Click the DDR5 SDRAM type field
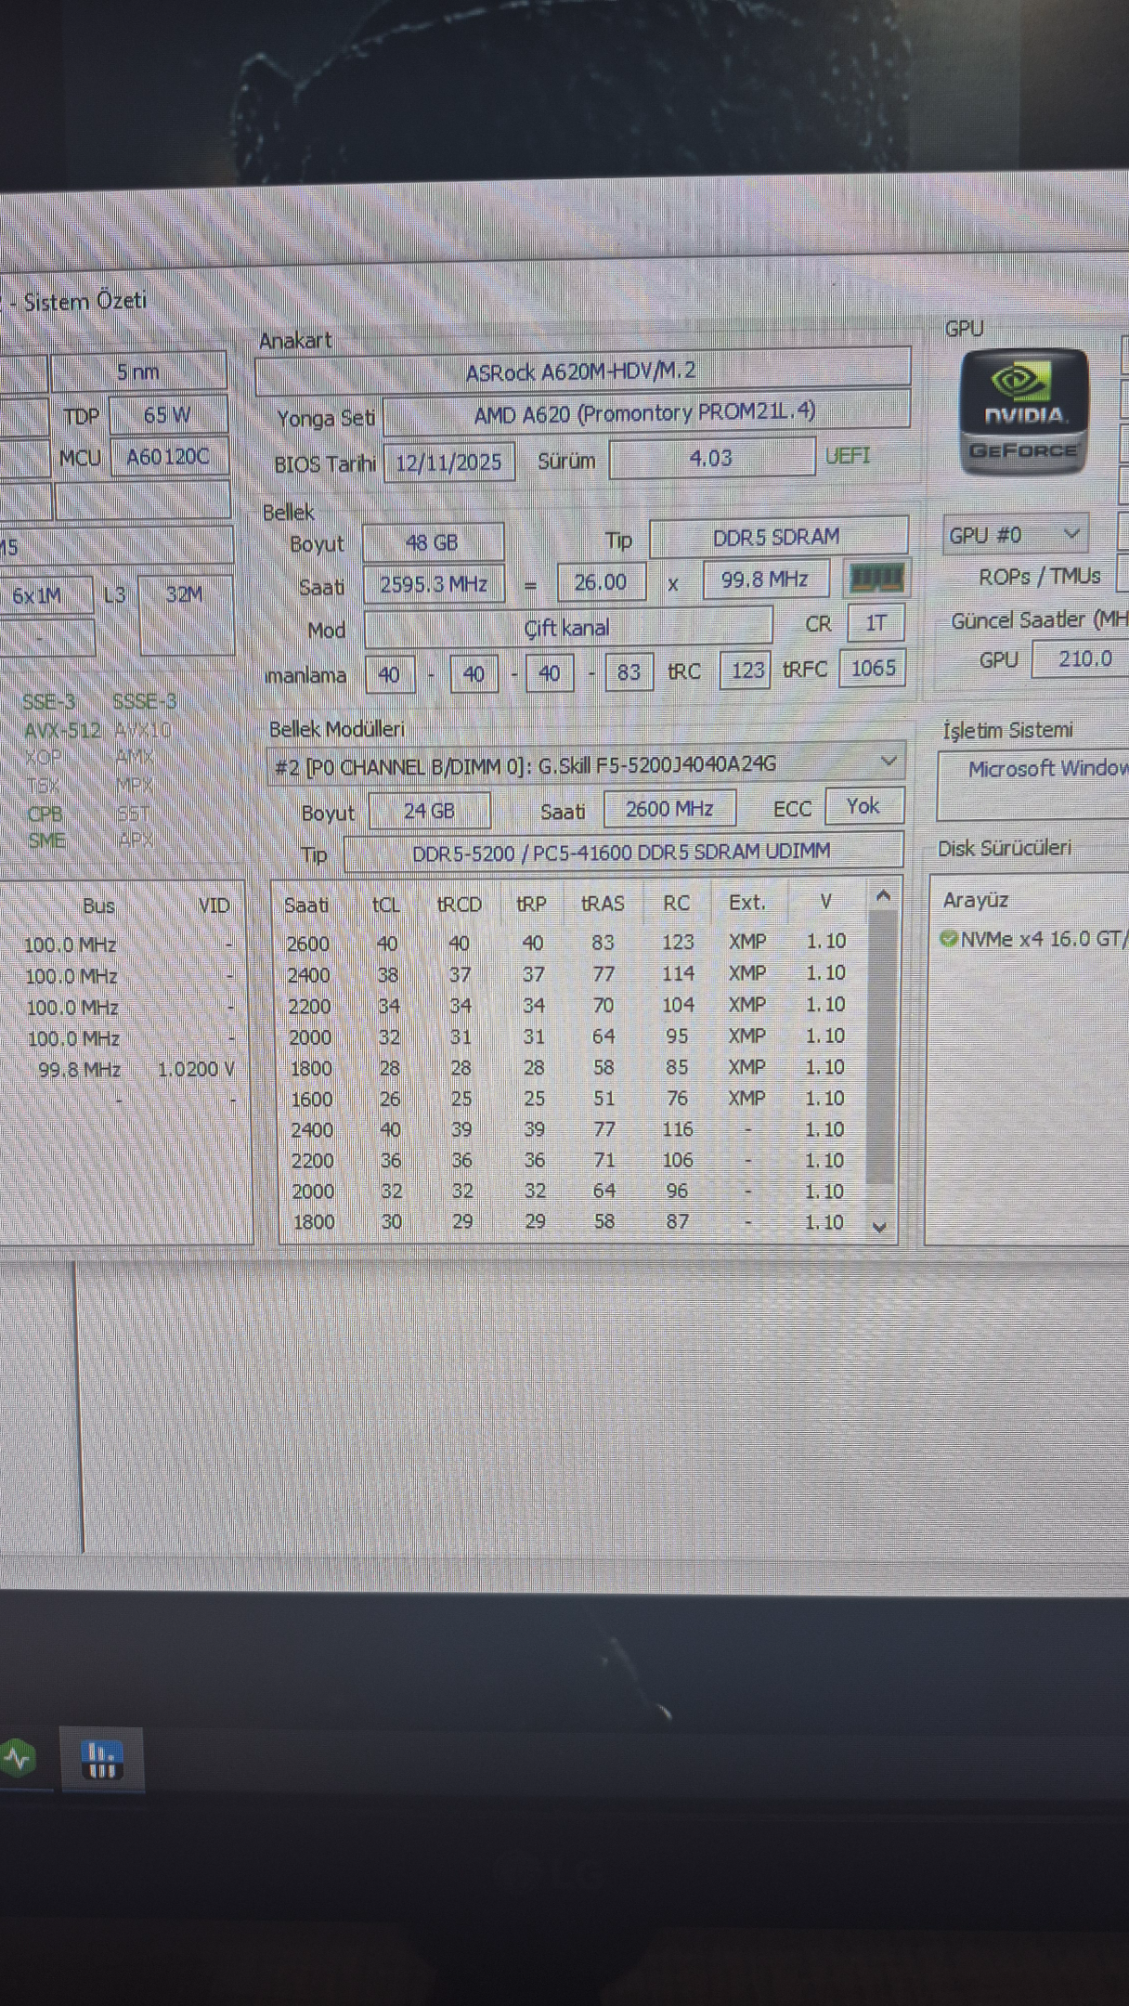Screen dimensions: 1129x2006 tap(777, 538)
